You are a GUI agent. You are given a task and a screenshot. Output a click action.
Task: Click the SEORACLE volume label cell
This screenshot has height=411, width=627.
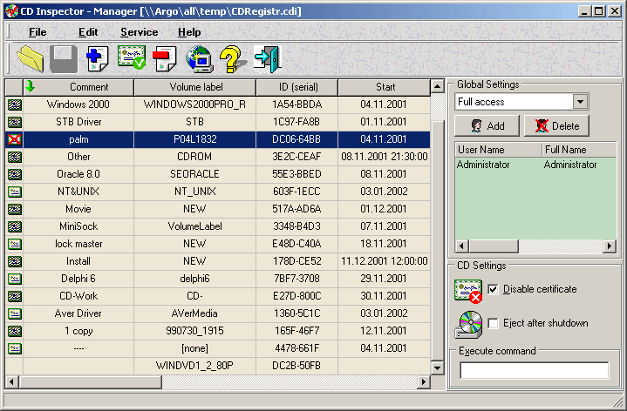194,174
